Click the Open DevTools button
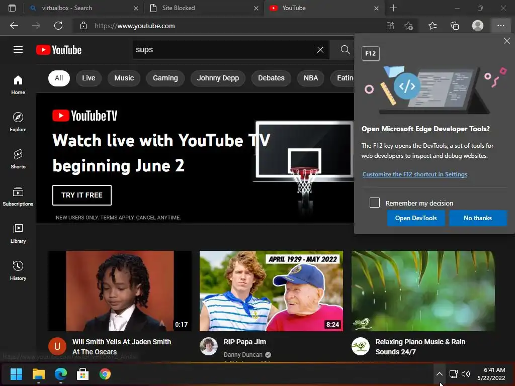The image size is (515, 386). (416, 218)
